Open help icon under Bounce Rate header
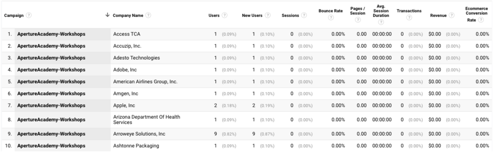 [x=330, y=18]
